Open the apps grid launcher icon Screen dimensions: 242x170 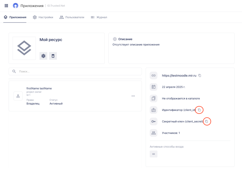pos(6,6)
